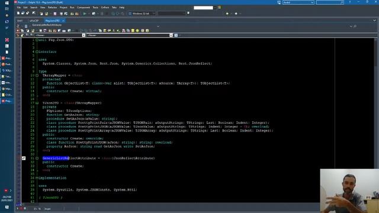Click 'TArrayMapper' declaration on line 10
The height and width of the screenshot is (213, 379).
54,75
